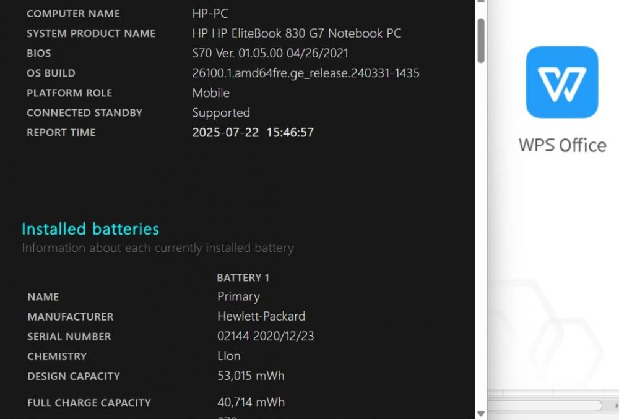The width and height of the screenshot is (619, 420).
Task: Click the serial number value 02144 2020/12/23
Action: [x=266, y=336]
